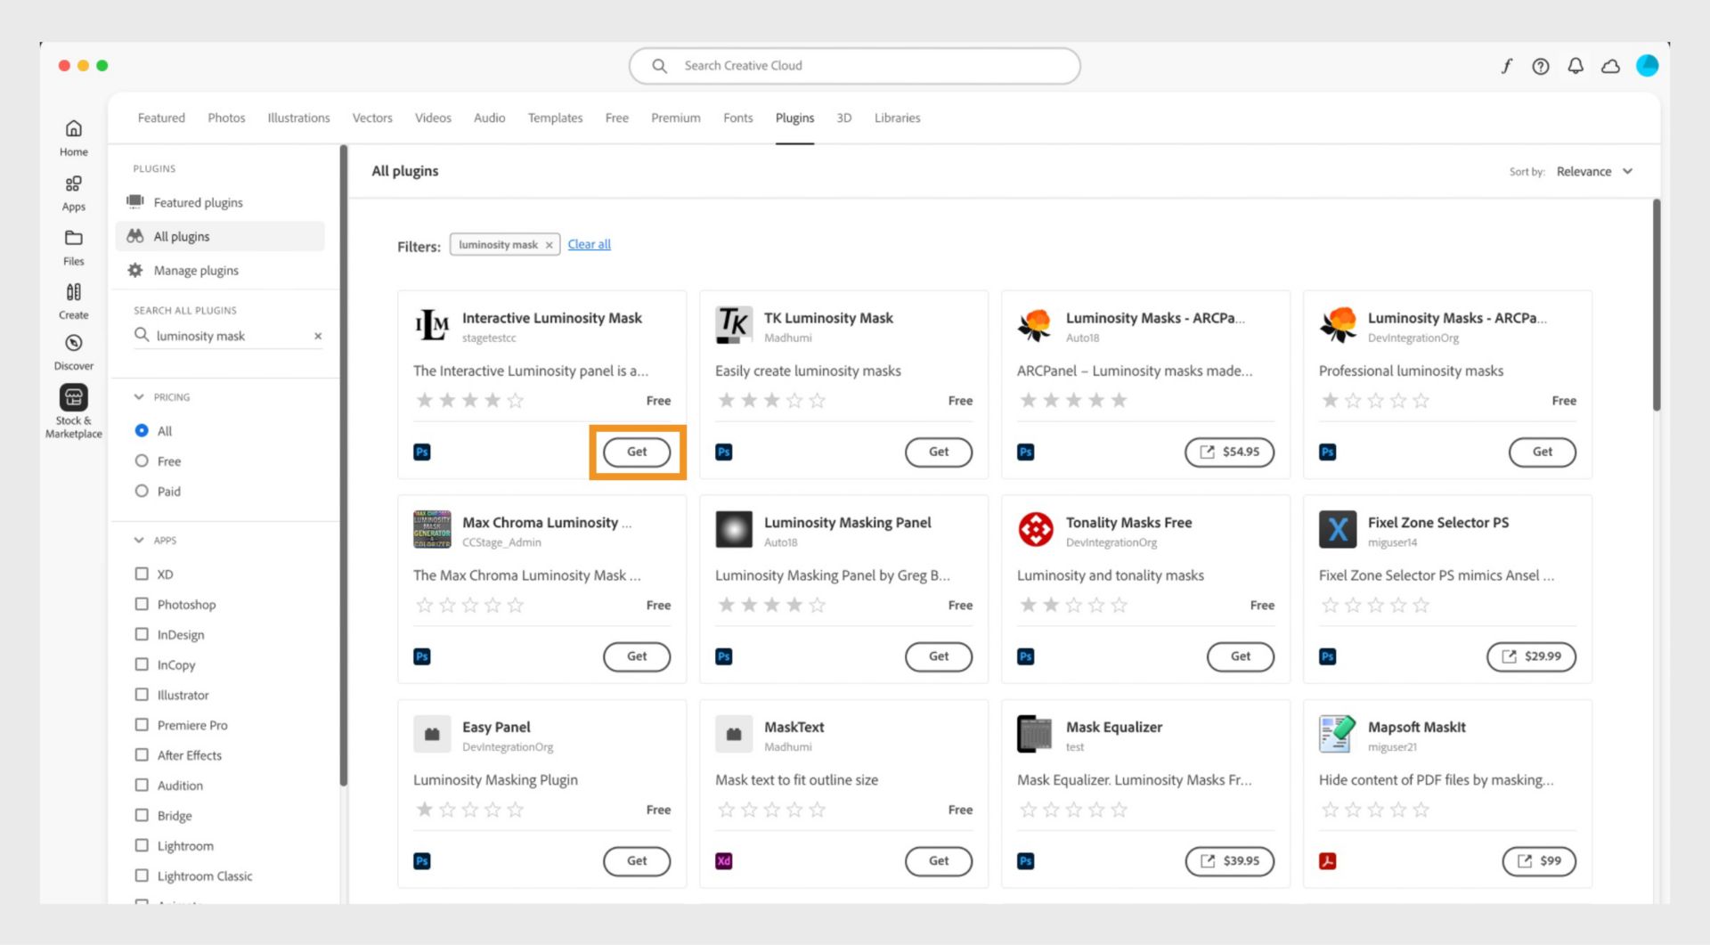Click the cloud sync status icon
The height and width of the screenshot is (945, 1710).
pos(1610,66)
